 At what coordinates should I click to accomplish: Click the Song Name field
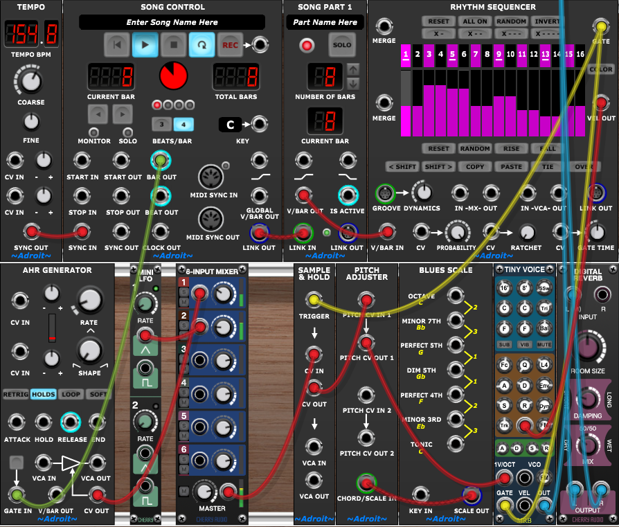pyautogui.click(x=172, y=22)
